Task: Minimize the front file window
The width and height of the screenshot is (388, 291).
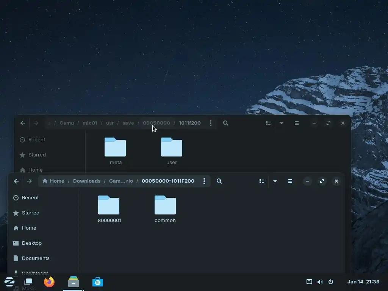Action: coord(308,181)
